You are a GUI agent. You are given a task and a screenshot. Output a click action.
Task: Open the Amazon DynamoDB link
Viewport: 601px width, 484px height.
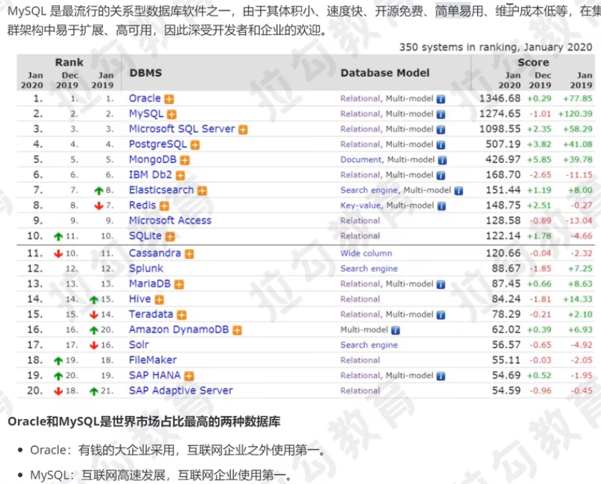pyautogui.click(x=179, y=330)
